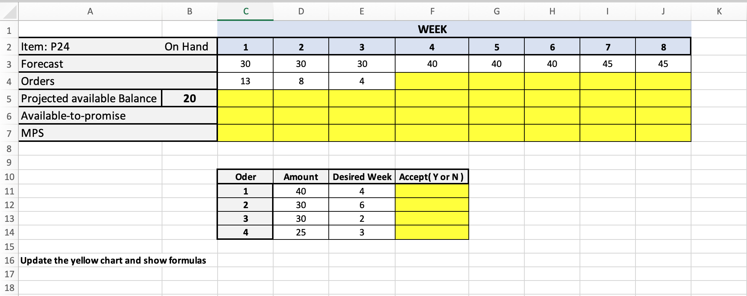
Task: Click the merged WEEK header cell
Action: click(x=431, y=29)
